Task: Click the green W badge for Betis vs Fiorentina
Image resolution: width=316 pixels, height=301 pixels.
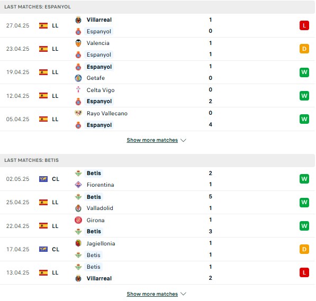Action: [304, 179]
